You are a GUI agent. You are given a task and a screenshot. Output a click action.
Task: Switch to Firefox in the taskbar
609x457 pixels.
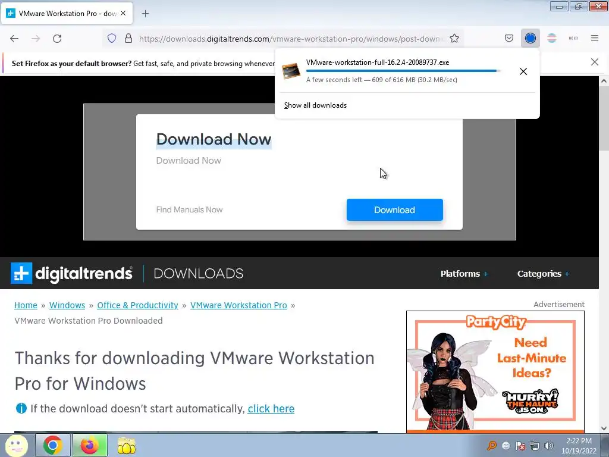(x=89, y=445)
